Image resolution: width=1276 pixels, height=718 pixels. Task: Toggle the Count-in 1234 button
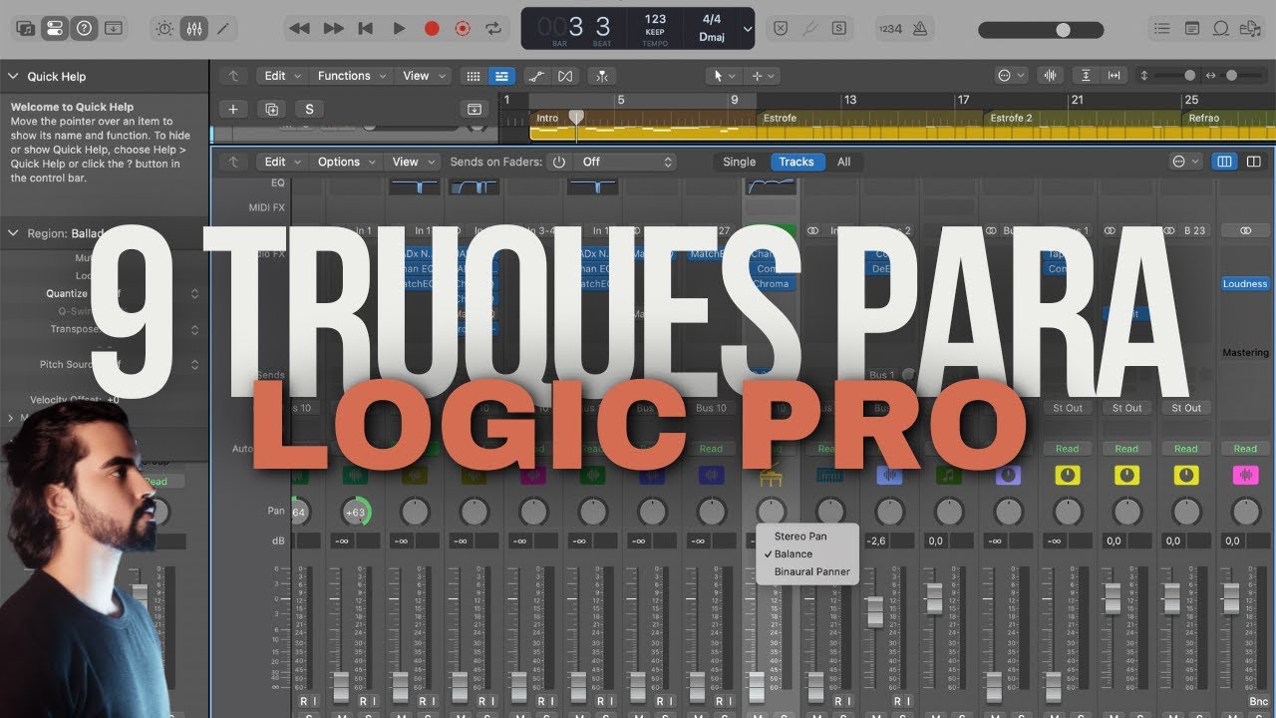890,29
